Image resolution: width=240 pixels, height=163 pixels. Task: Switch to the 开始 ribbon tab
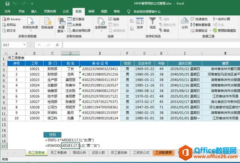click(x=21, y=11)
